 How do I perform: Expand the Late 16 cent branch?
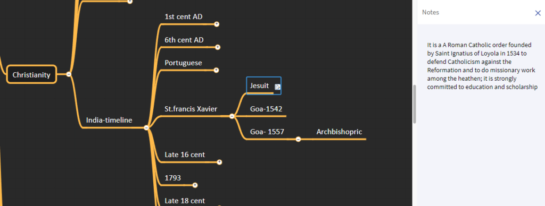tap(219, 162)
